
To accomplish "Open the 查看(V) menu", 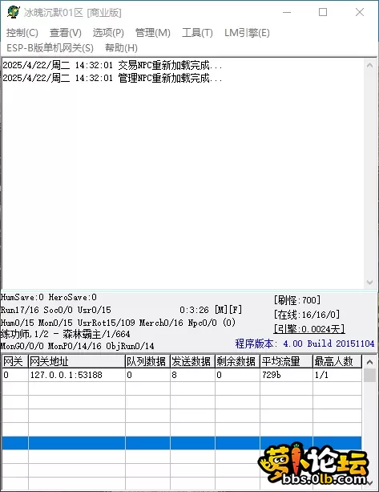I will (x=66, y=33).
